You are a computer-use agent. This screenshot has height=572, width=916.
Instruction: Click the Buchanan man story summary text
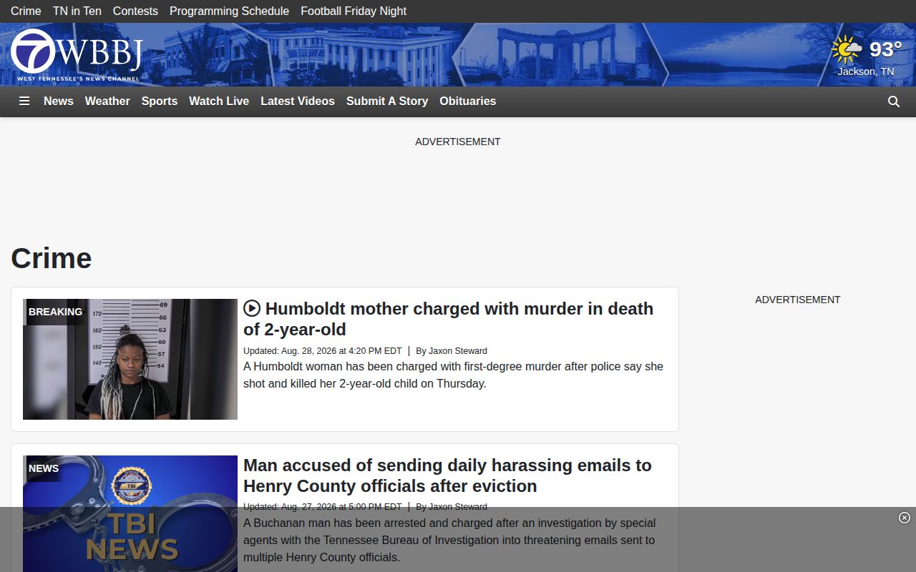[x=449, y=540]
